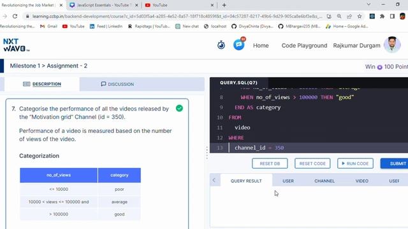This screenshot has width=408, height=229.
Task: Open Rapidtags bookmark
Action: tap(149, 26)
